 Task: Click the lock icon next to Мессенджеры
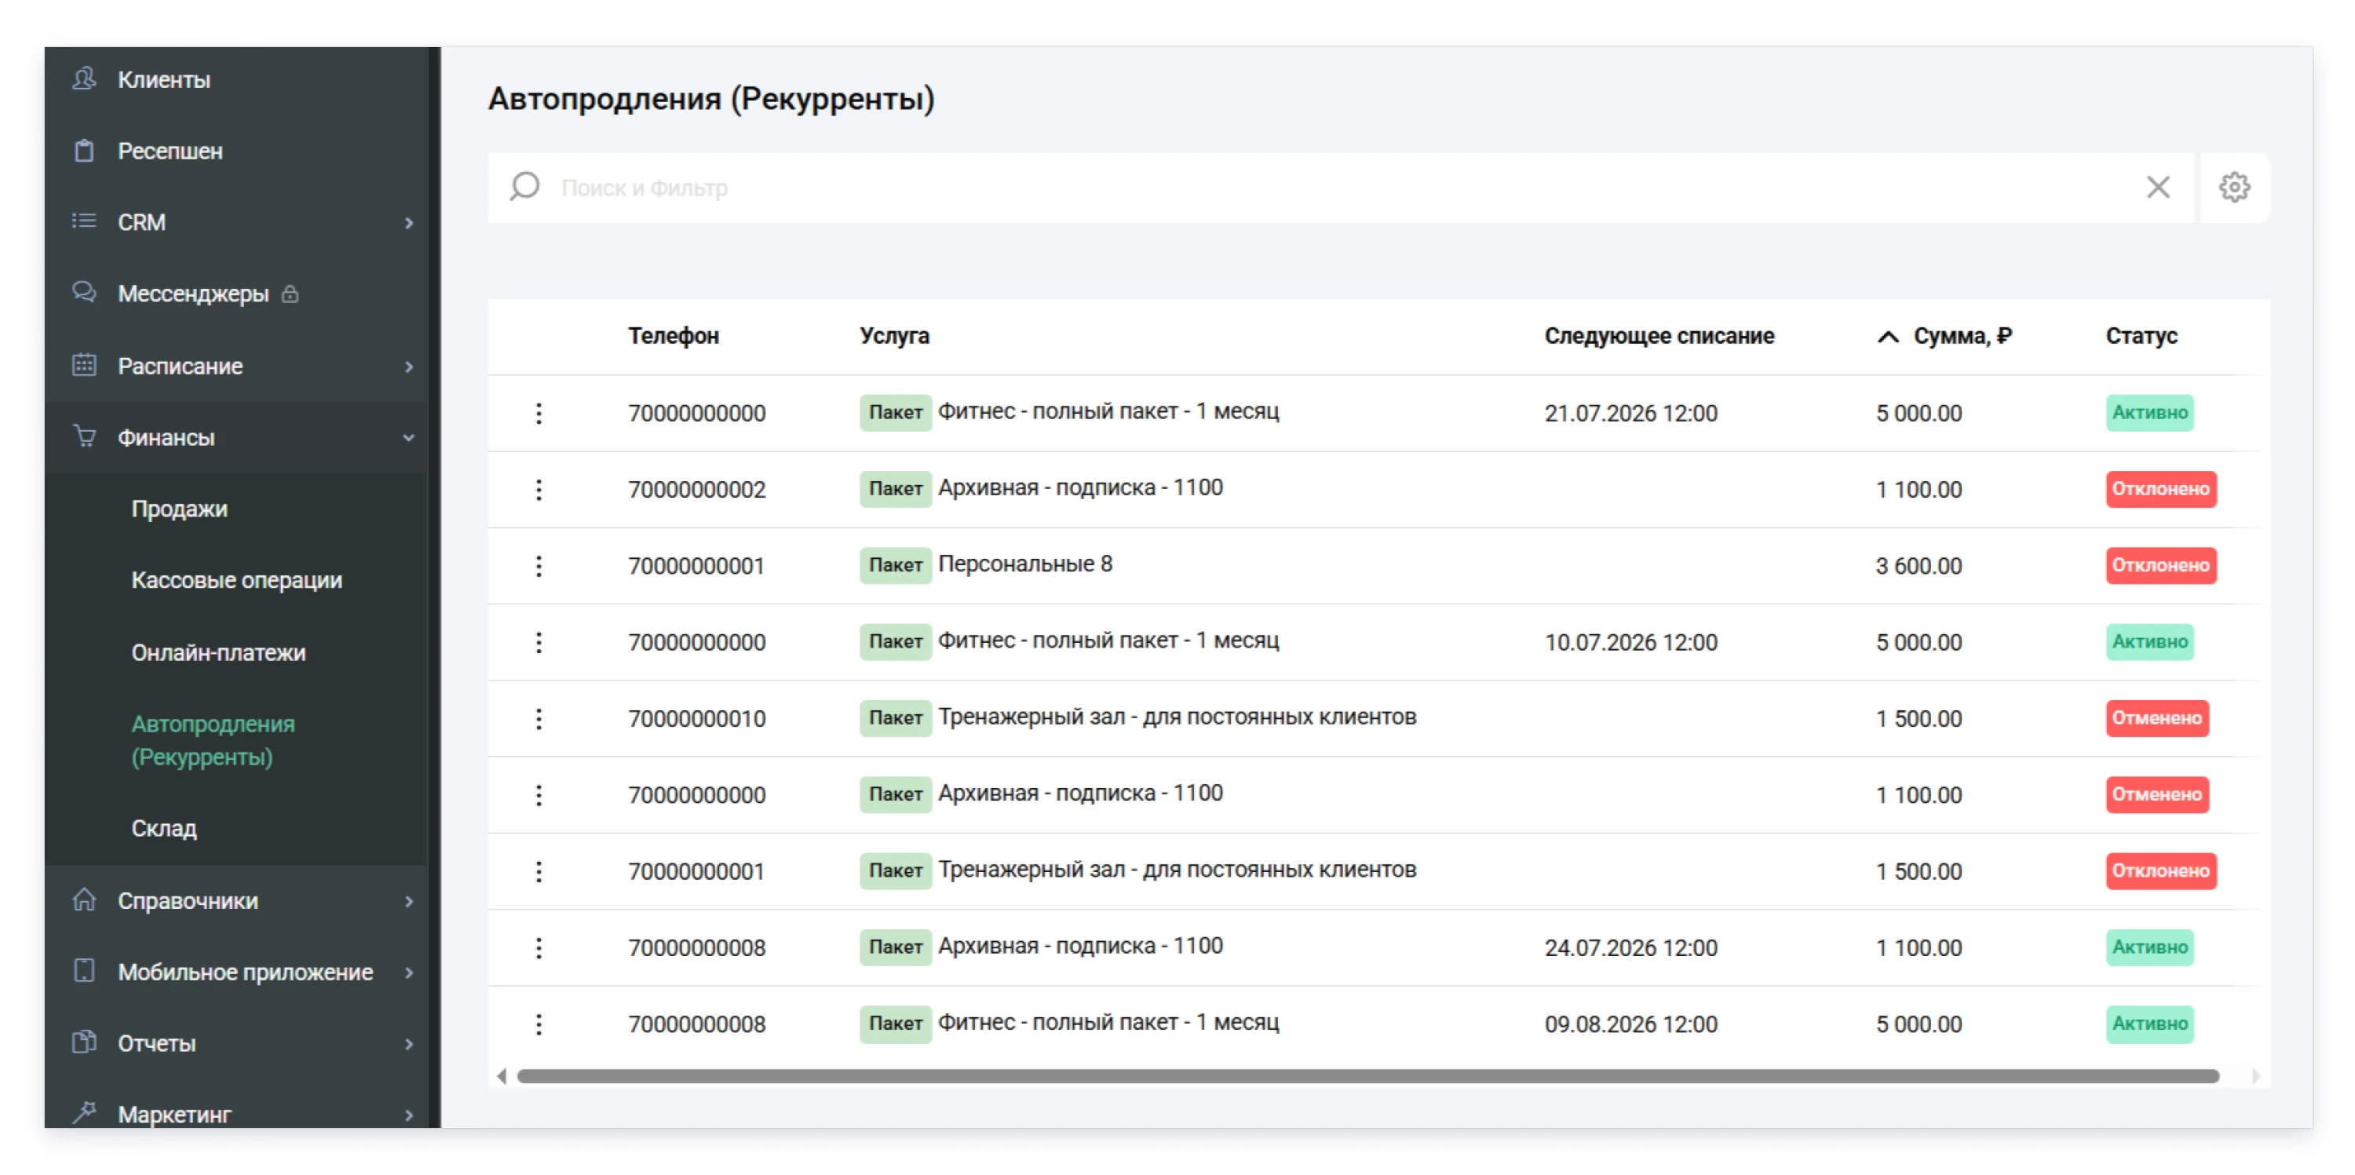pyautogui.click(x=290, y=294)
